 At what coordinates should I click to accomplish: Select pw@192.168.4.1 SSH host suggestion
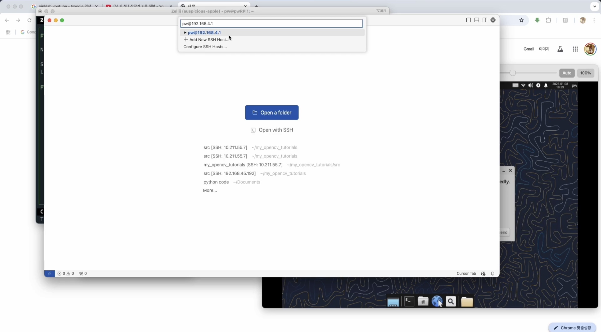click(x=204, y=32)
